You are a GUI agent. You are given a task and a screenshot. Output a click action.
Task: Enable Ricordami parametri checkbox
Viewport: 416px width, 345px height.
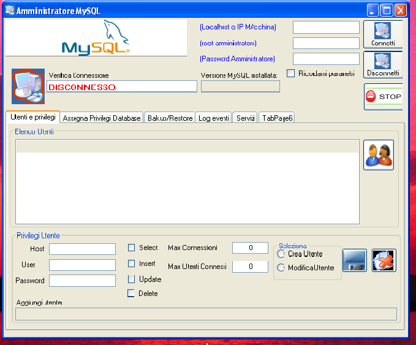290,74
